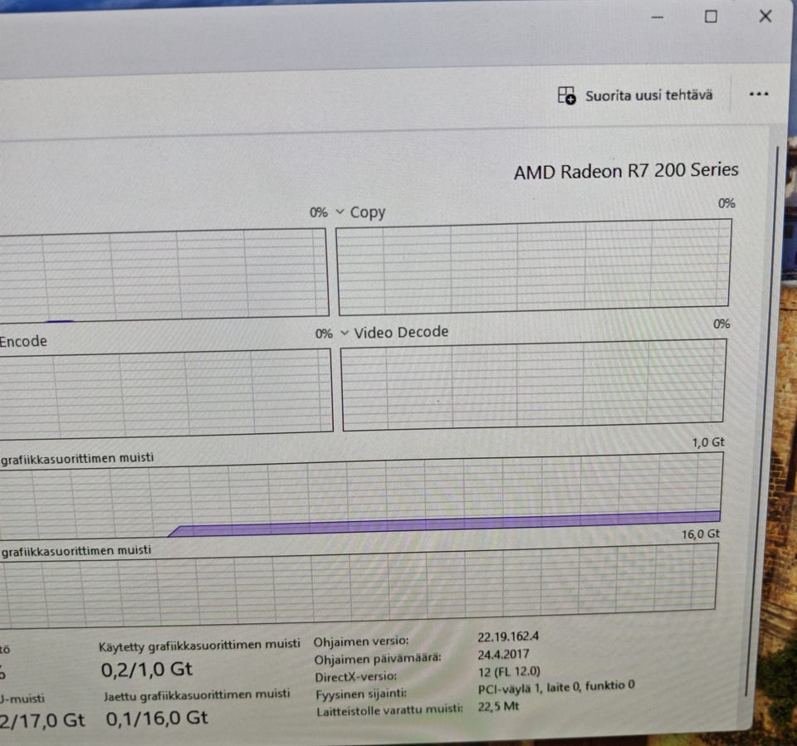797x746 pixels.
Task: Click the 0,1/16,0 Gt shared memory value
Action: point(157,718)
